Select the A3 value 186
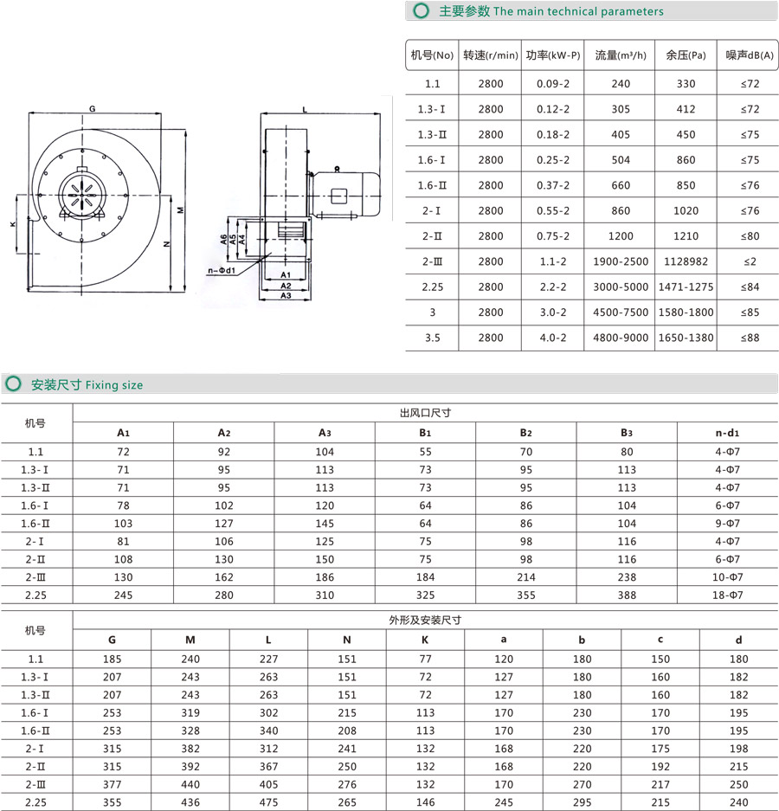 coord(325,576)
